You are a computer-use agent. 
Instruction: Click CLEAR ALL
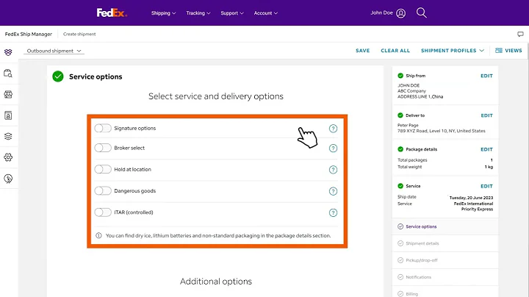pyautogui.click(x=395, y=51)
